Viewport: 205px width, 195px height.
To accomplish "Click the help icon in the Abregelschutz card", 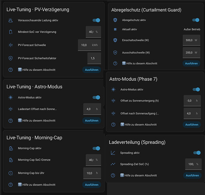I will [x=115, y=63].
